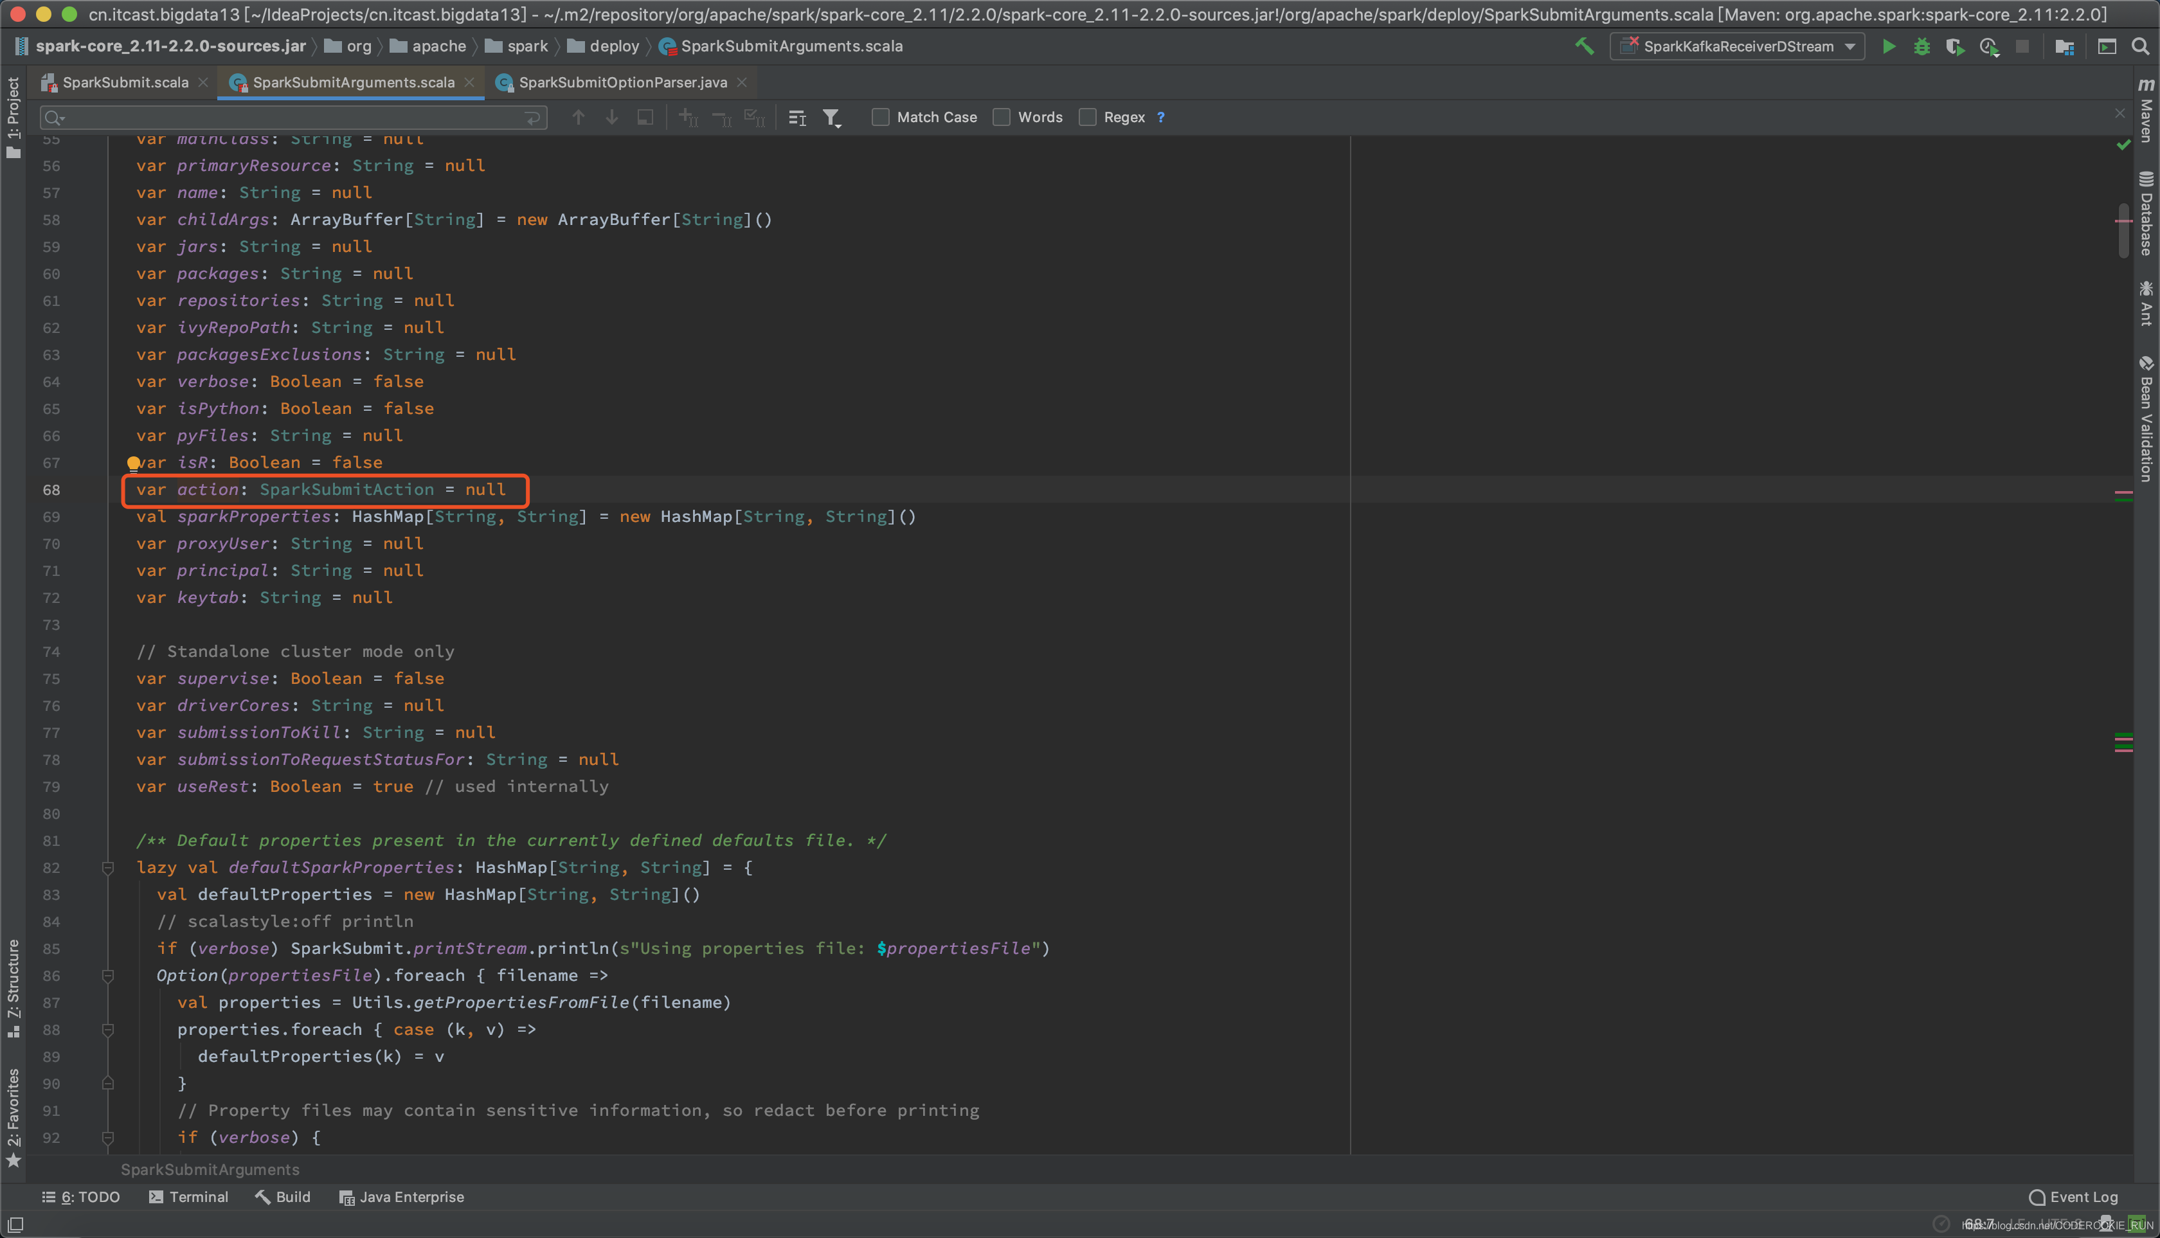Click spark-core_2.11-2.2.0-sources.jar breadcrumb
The image size is (2160, 1238).
point(161,46)
